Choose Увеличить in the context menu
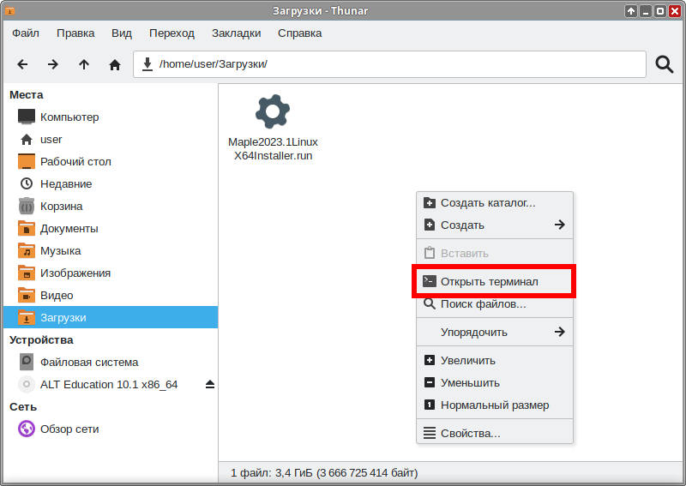This screenshot has height=486, width=686. pyautogui.click(x=495, y=361)
